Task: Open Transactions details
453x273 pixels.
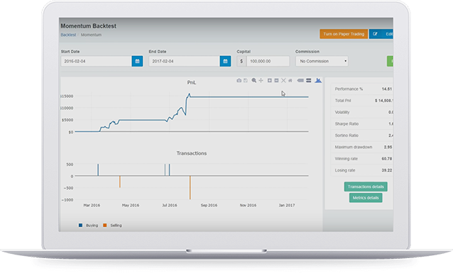Action: [x=366, y=186]
